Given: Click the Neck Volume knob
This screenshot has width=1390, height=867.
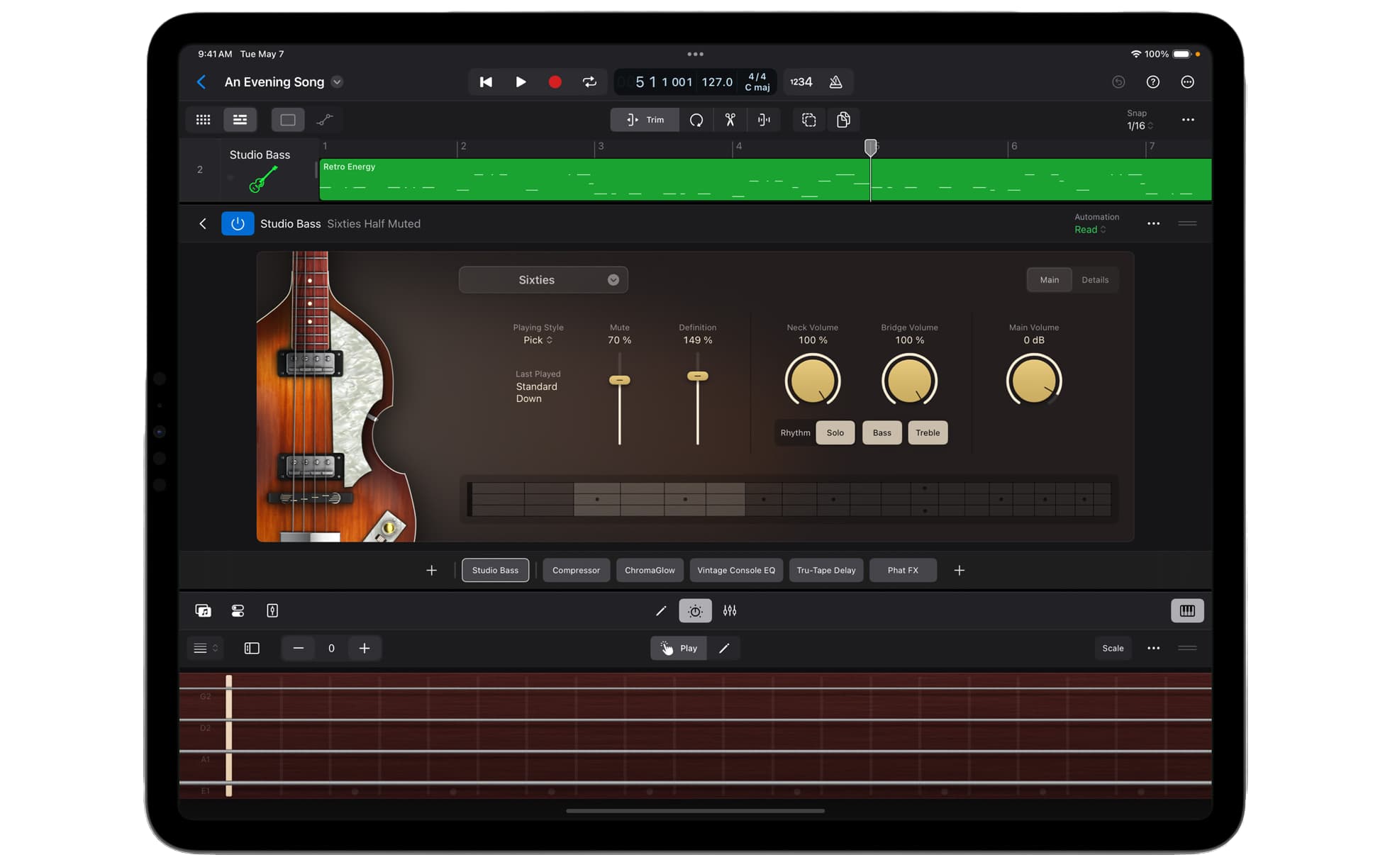Looking at the screenshot, I should (813, 381).
